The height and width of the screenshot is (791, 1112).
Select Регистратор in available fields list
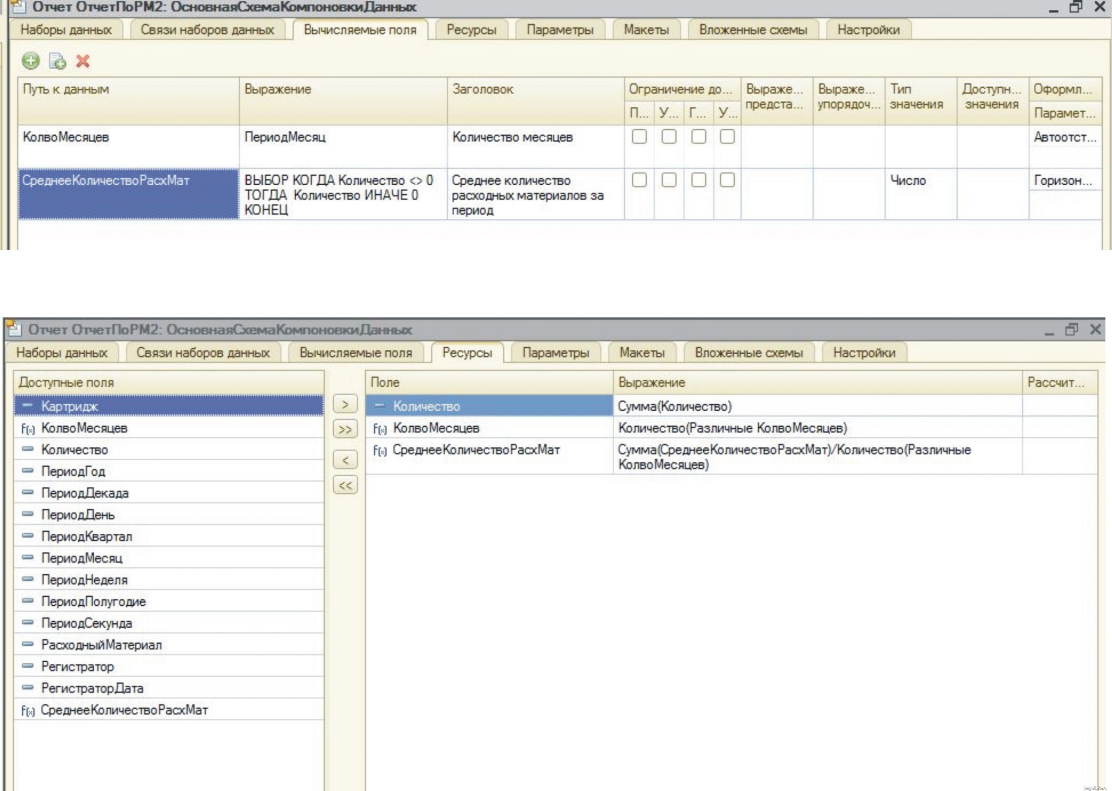(x=169, y=666)
